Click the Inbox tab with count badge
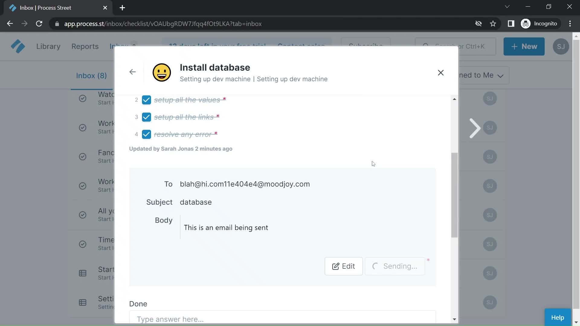The width and height of the screenshot is (580, 326). (x=122, y=46)
